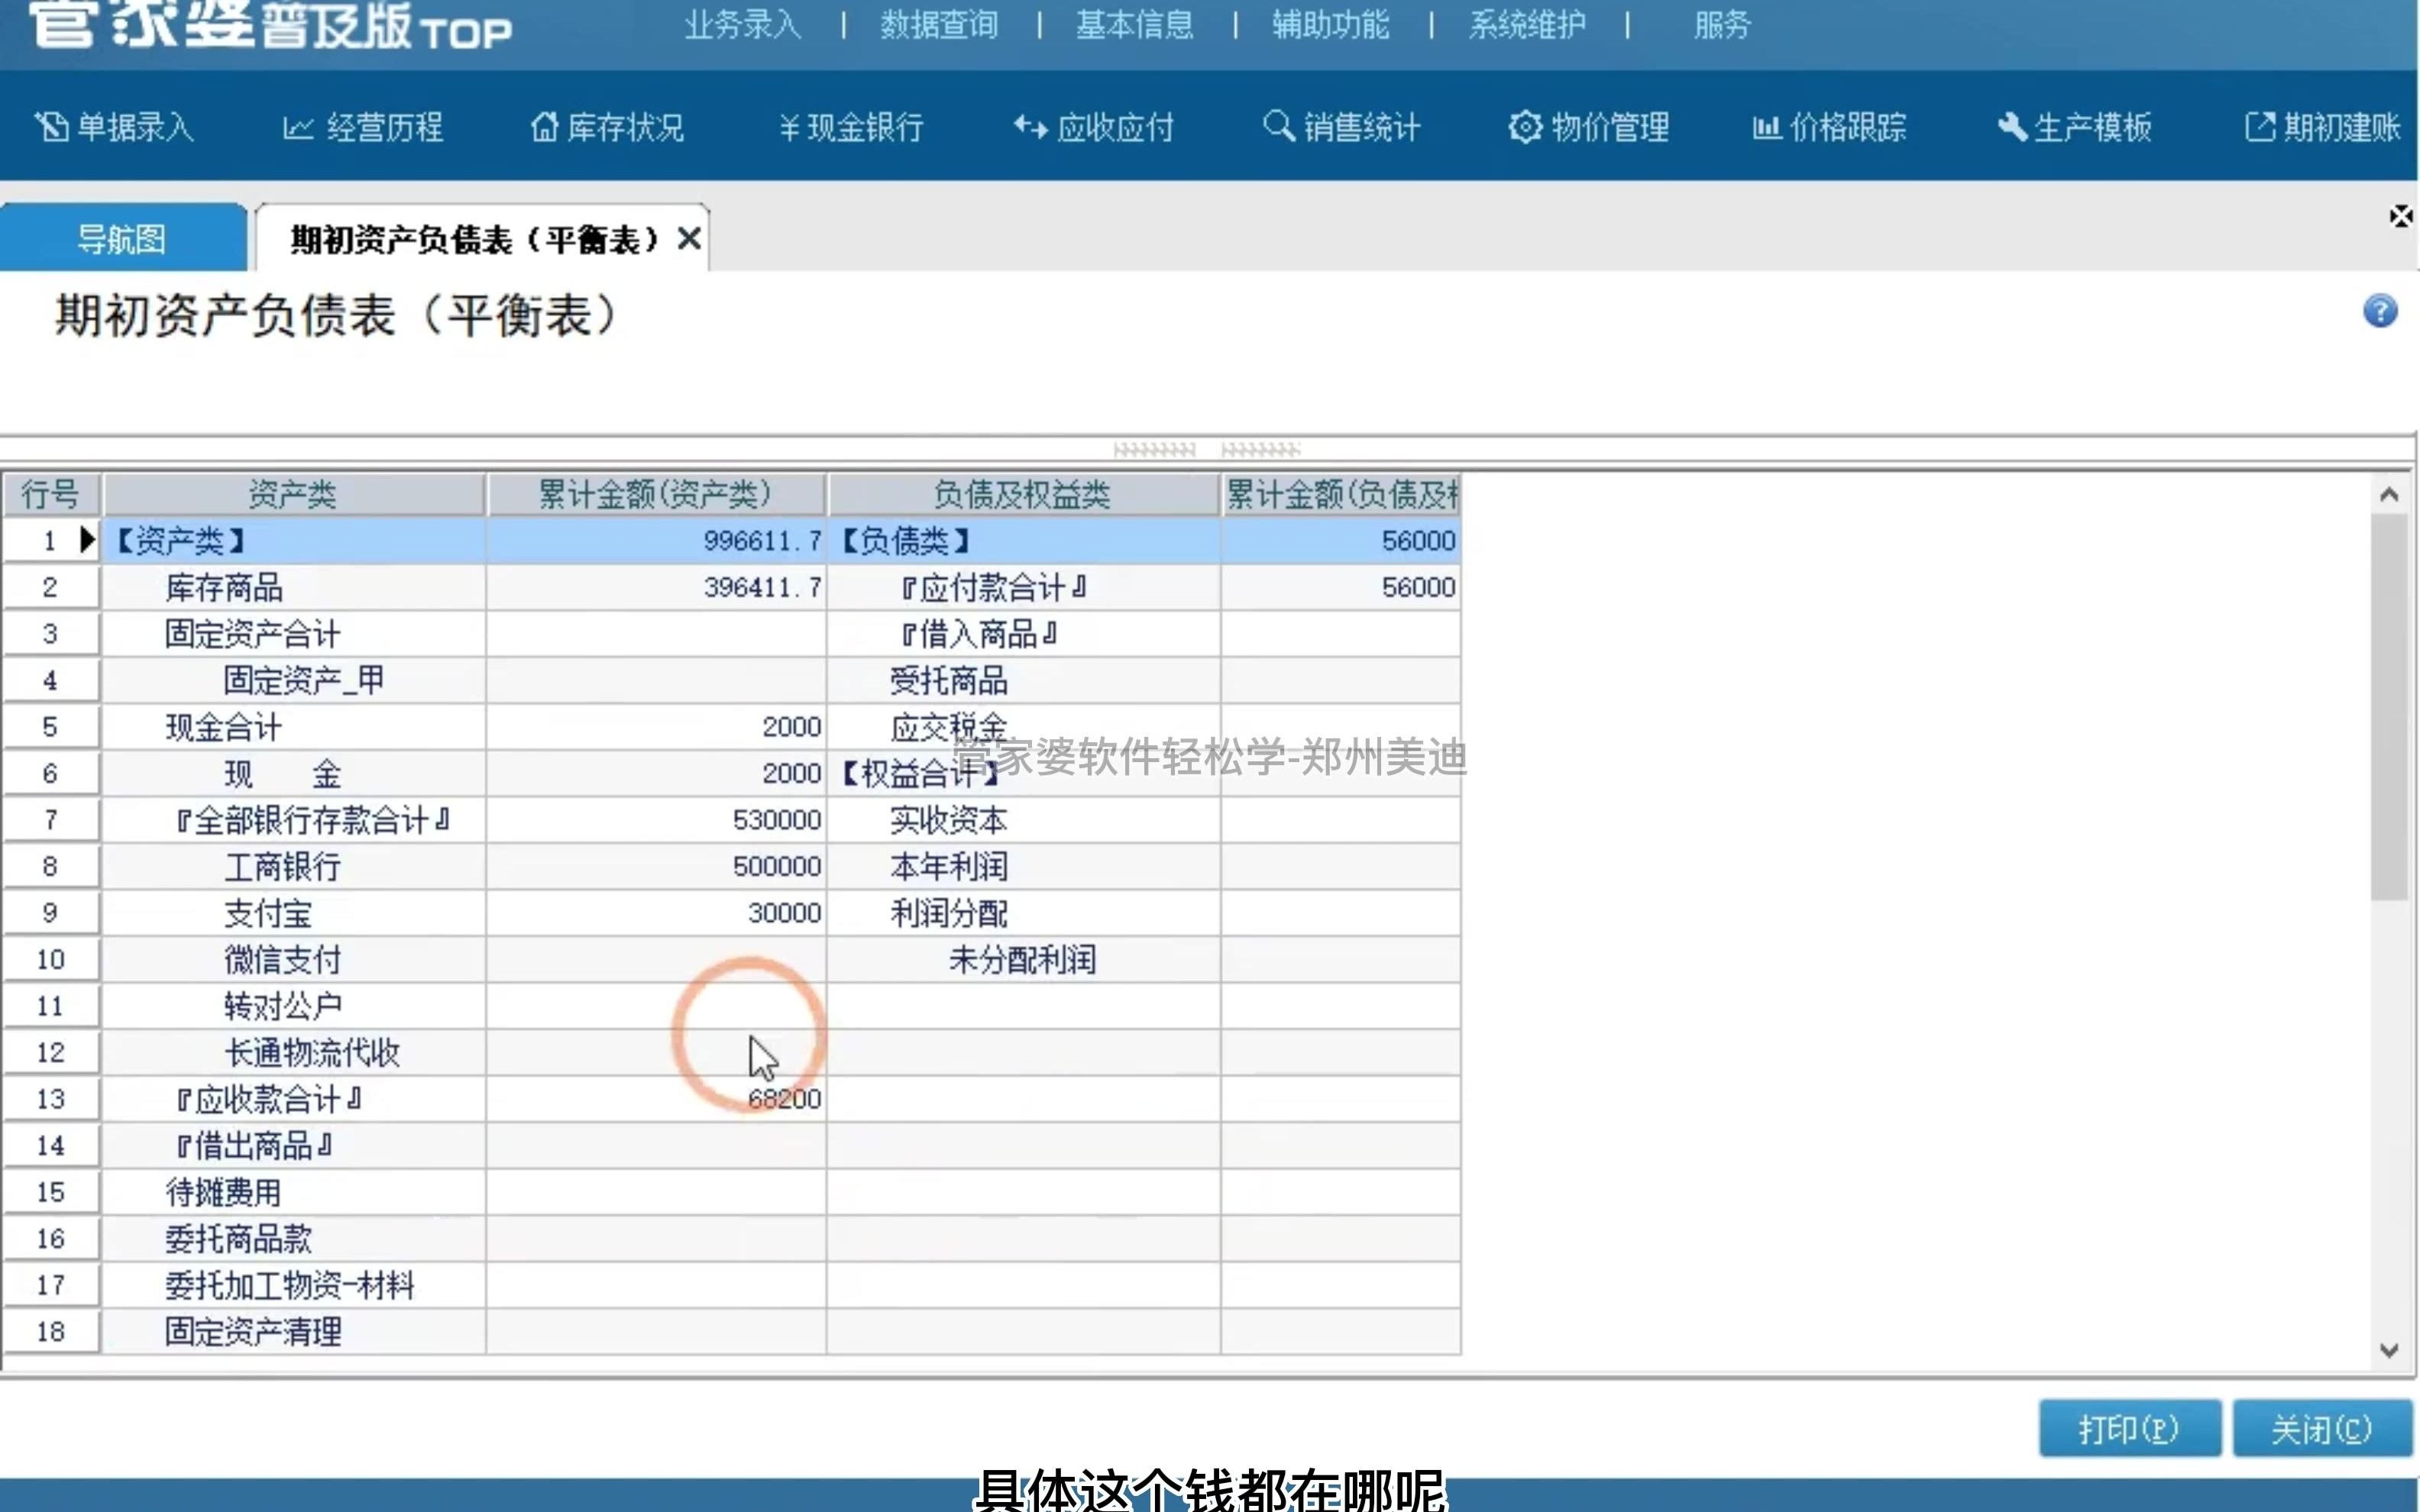Open 单据录入 toolbar icon
The image size is (2420, 1512).
point(51,127)
